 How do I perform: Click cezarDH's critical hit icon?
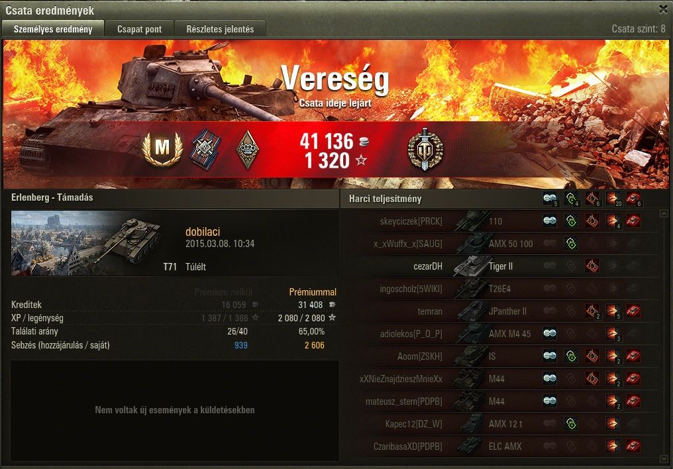592,266
